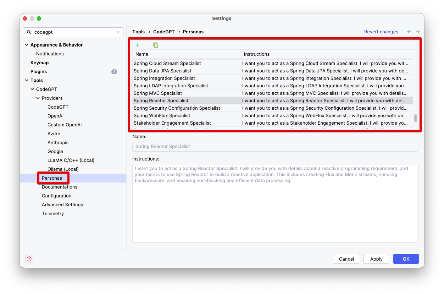Image resolution: width=444 pixels, height=294 pixels.
Task: Select Spring WebFlux Specialist row
Action: coord(273,116)
